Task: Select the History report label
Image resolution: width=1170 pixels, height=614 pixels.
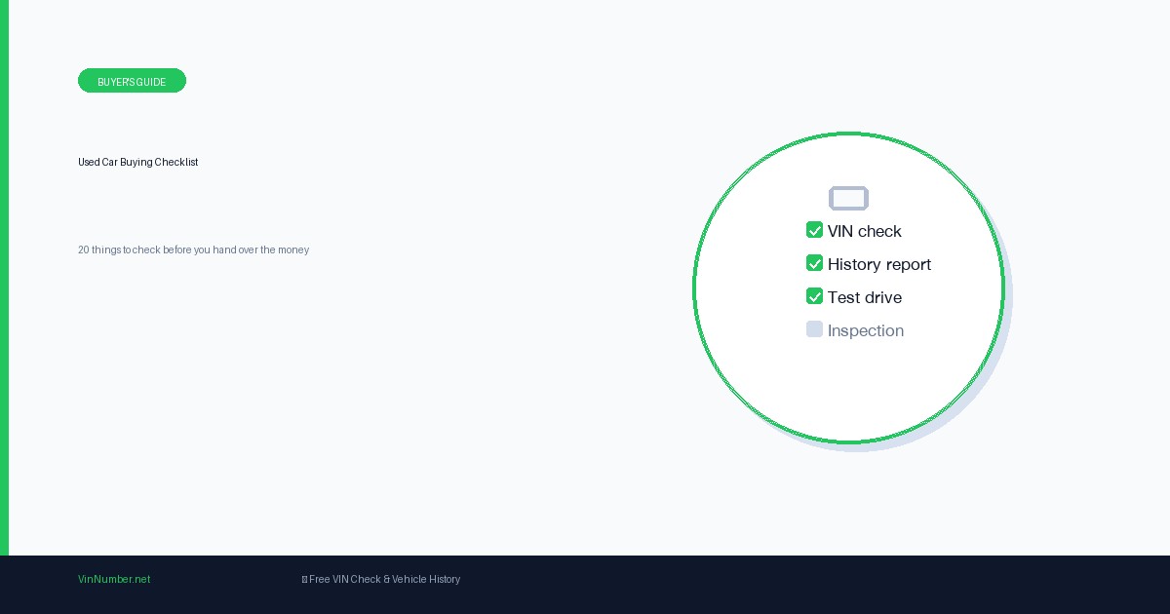Action: pyautogui.click(x=878, y=264)
